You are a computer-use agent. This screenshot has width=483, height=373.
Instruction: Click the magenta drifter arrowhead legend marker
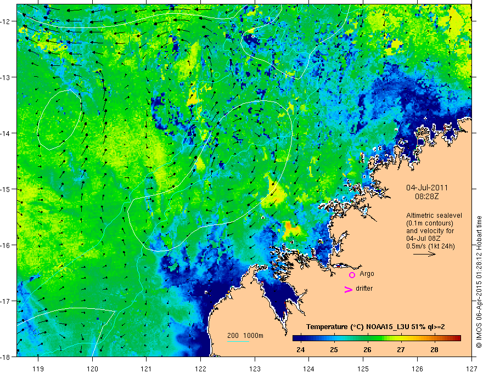coord(349,289)
